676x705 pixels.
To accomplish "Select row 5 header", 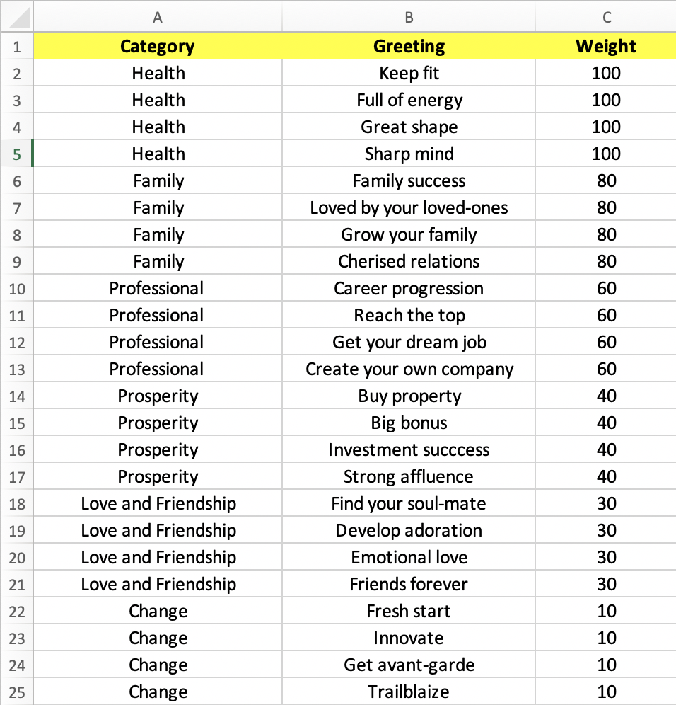I will (x=17, y=154).
